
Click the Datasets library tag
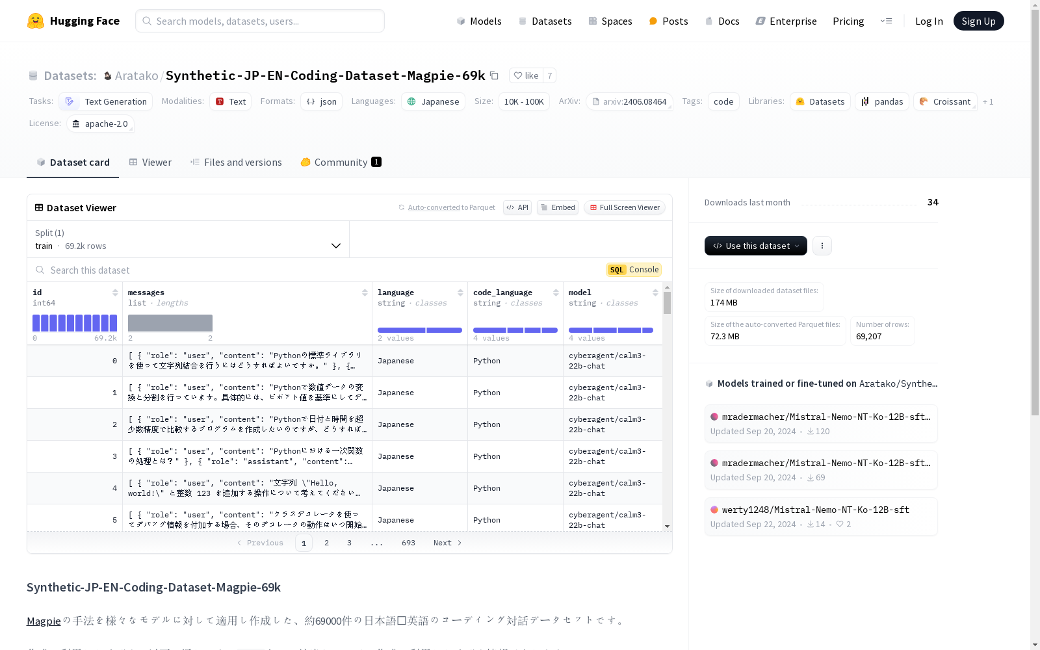[x=820, y=101]
